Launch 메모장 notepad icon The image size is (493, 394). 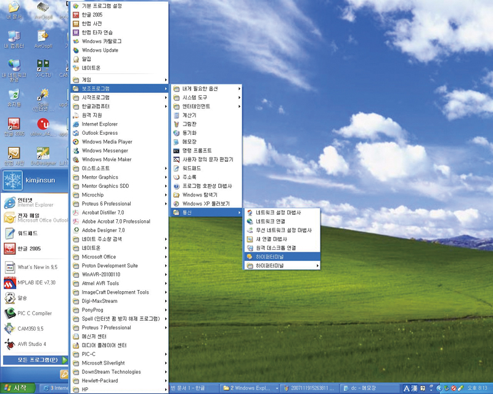(x=176, y=142)
